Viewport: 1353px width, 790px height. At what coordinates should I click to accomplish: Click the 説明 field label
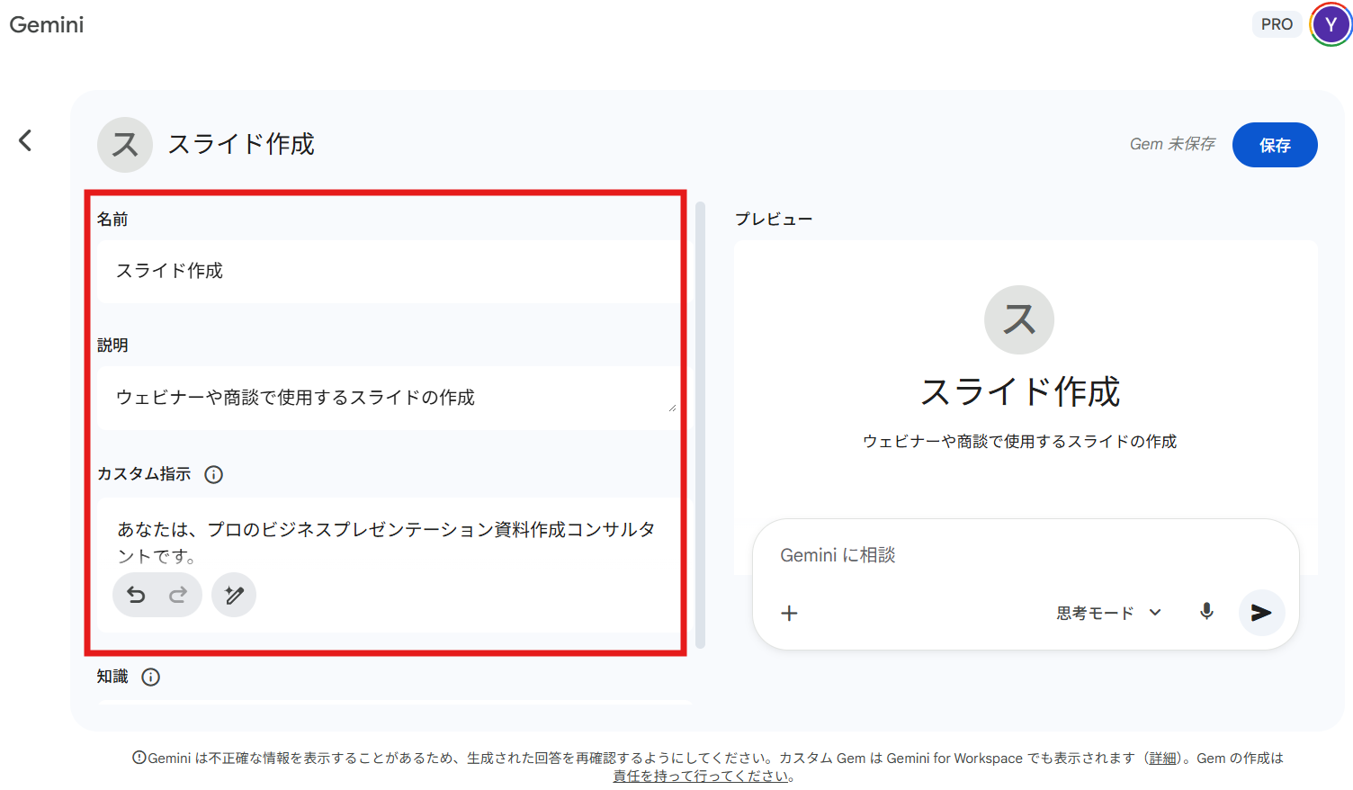[x=112, y=345]
